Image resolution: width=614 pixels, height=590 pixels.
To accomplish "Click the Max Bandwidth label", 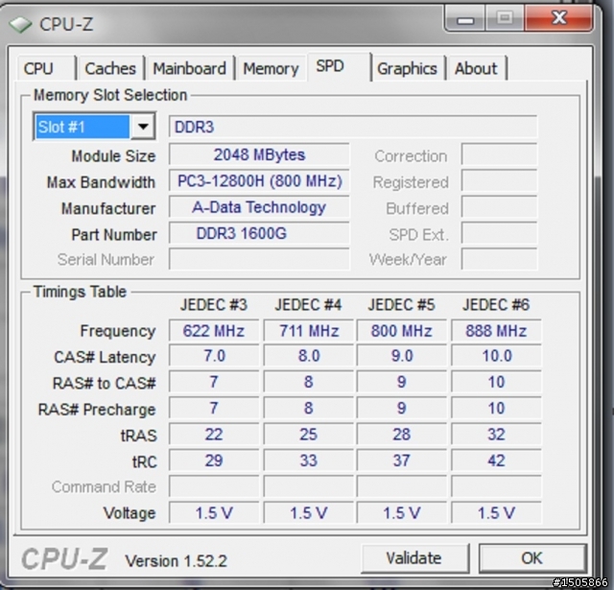I will (x=101, y=182).
